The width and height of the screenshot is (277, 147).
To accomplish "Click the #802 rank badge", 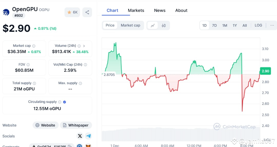I will 18,15.
